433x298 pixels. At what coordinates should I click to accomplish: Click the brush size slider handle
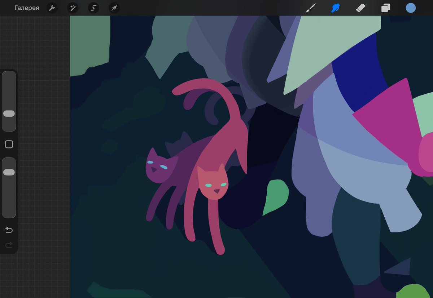[9, 114]
